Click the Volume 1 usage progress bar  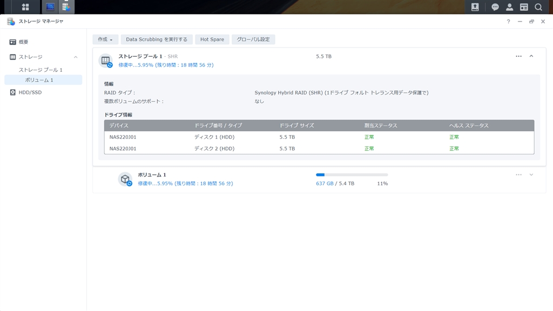352,174
